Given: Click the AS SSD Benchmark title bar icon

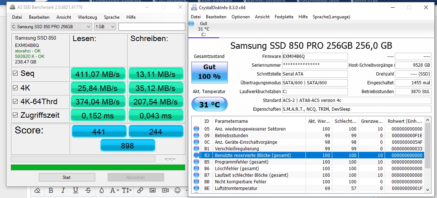Looking at the screenshot, I should [x=13, y=7].
